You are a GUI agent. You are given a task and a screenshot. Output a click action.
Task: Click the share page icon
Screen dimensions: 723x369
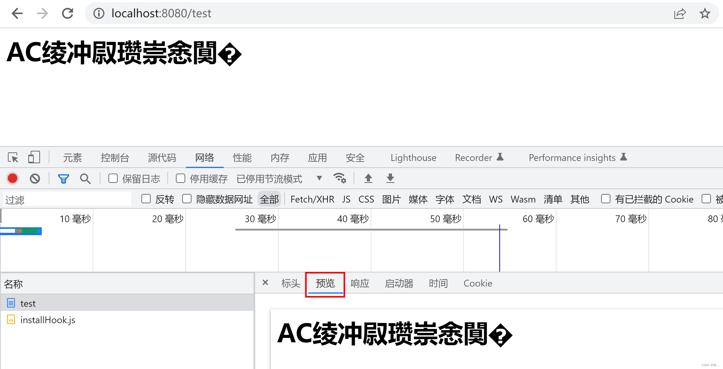(x=680, y=13)
